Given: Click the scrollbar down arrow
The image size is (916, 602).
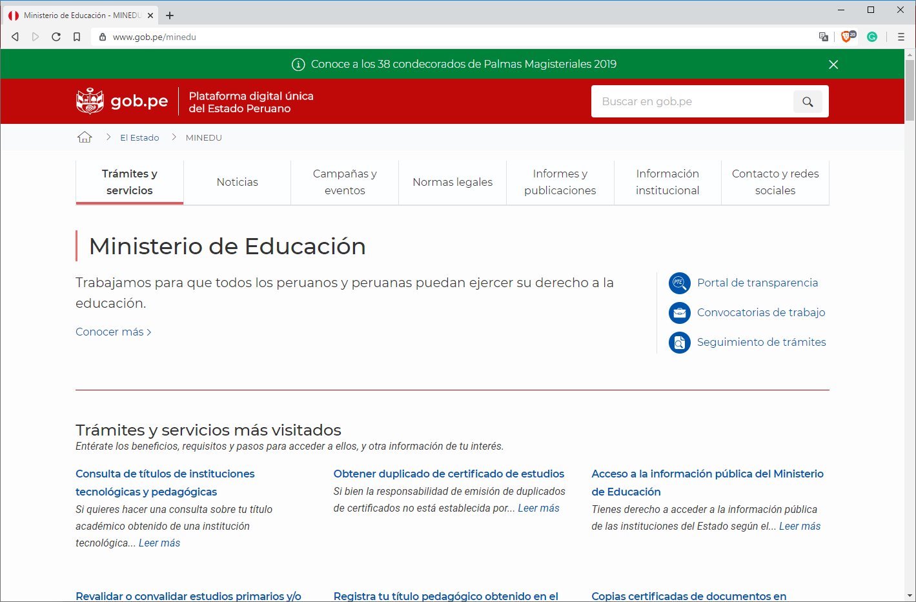Looking at the screenshot, I should [910, 596].
